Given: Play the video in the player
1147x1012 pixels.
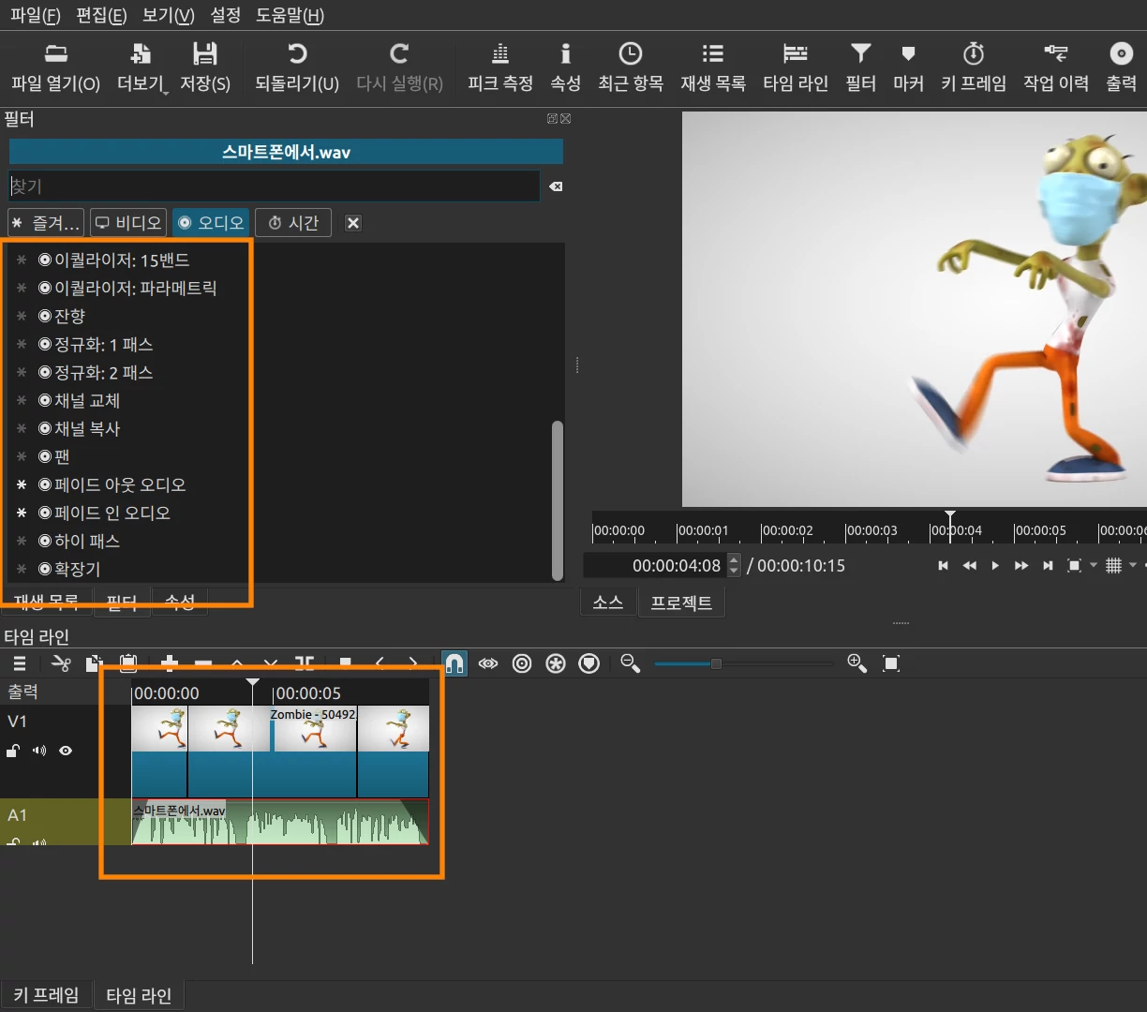Looking at the screenshot, I should 995,565.
